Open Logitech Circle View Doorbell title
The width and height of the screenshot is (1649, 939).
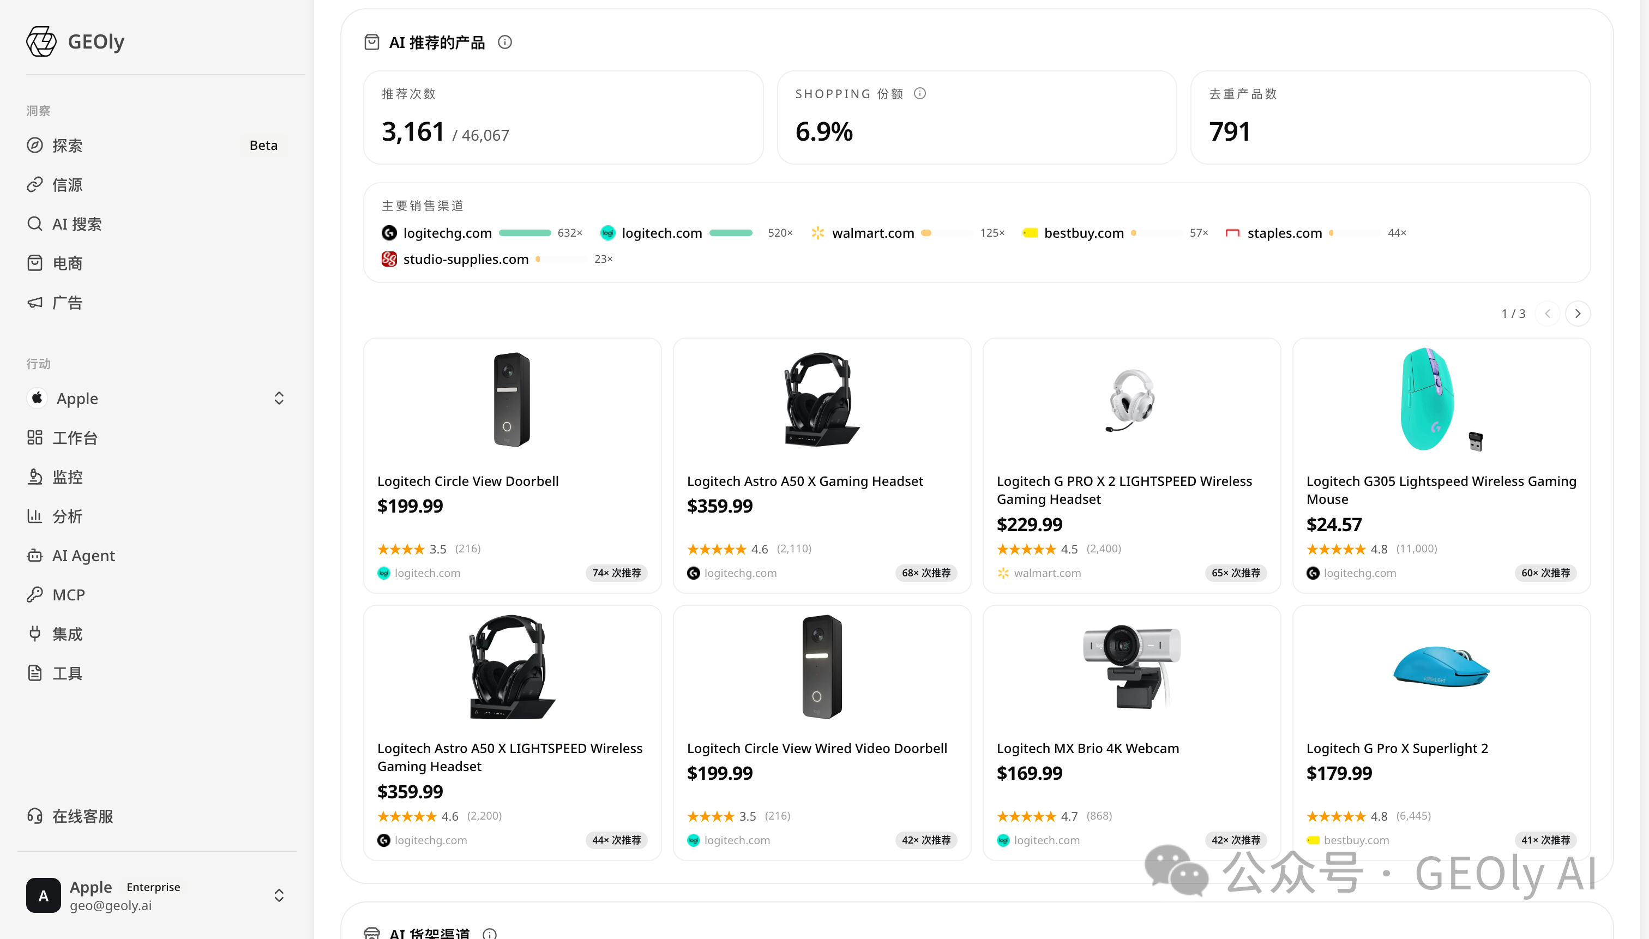click(x=467, y=481)
